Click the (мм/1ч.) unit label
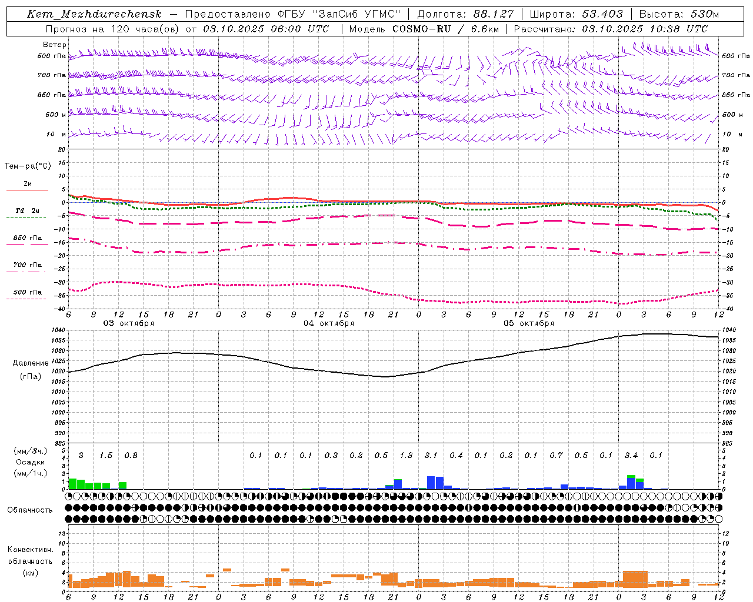Image resolution: width=753 pixels, height=602 pixels. (31, 473)
